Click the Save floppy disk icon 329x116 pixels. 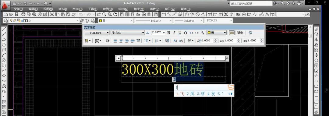tap(16, 14)
